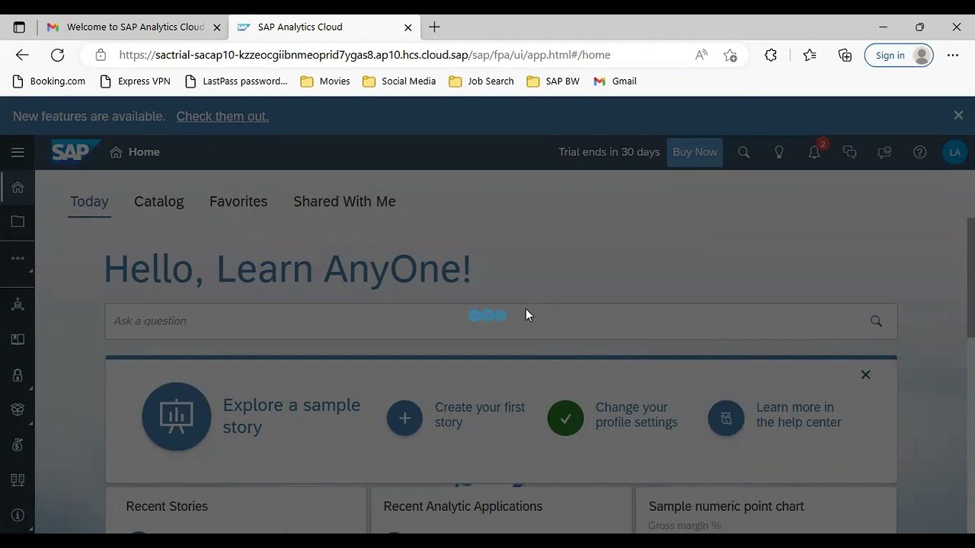Viewport: 975px width, 548px height.
Task: Open the search magnifier in header
Action: (x=743, y=152)
